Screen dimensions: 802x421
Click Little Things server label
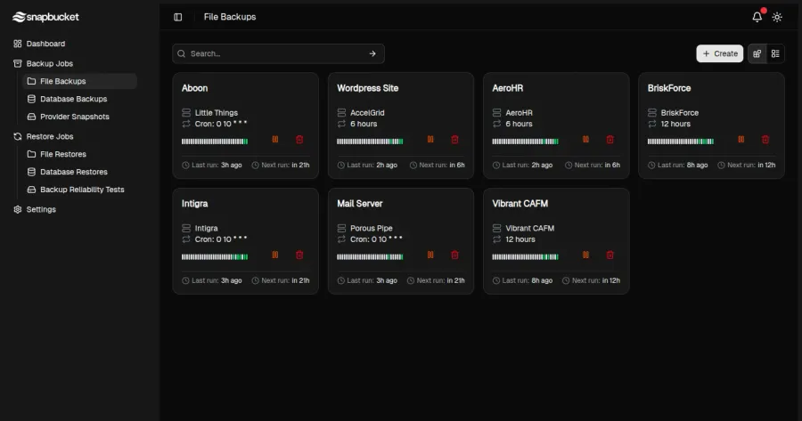click(x=217, y=113)
